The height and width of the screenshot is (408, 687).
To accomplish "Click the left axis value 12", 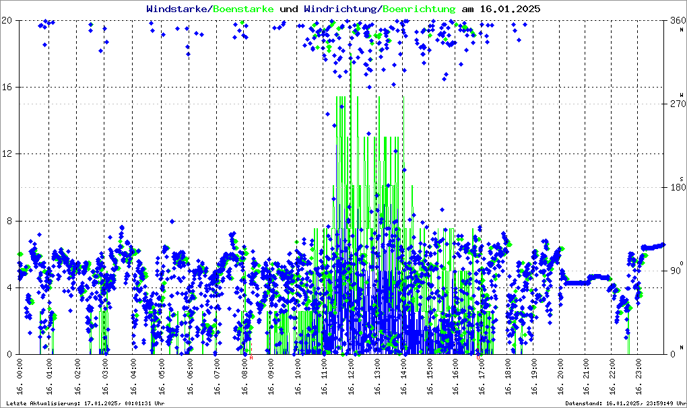I will (7, 154).
